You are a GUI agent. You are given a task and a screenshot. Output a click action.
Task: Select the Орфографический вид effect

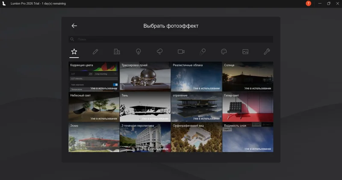pos(197,137)
